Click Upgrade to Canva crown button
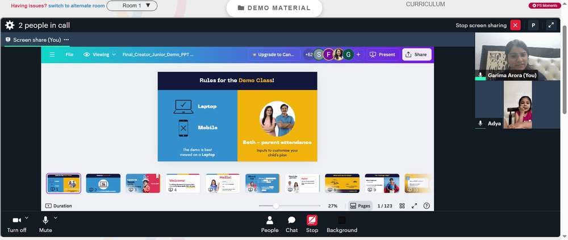This screenshot has height=240, width=568. pyautogui.click(x=274, y=54)
